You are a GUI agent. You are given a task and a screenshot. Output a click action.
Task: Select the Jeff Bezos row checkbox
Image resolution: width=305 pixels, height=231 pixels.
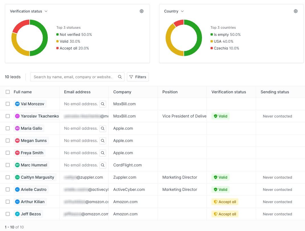(x=8, y=214)
